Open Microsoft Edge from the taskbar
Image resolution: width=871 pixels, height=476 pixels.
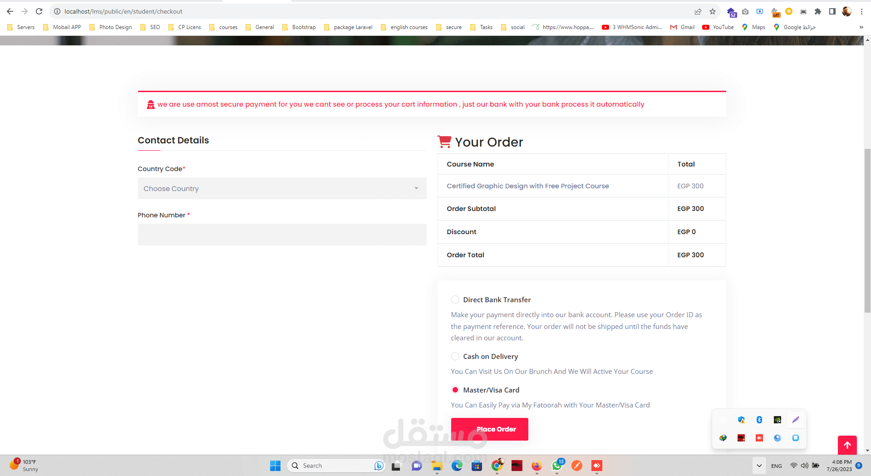coord(457,466)
